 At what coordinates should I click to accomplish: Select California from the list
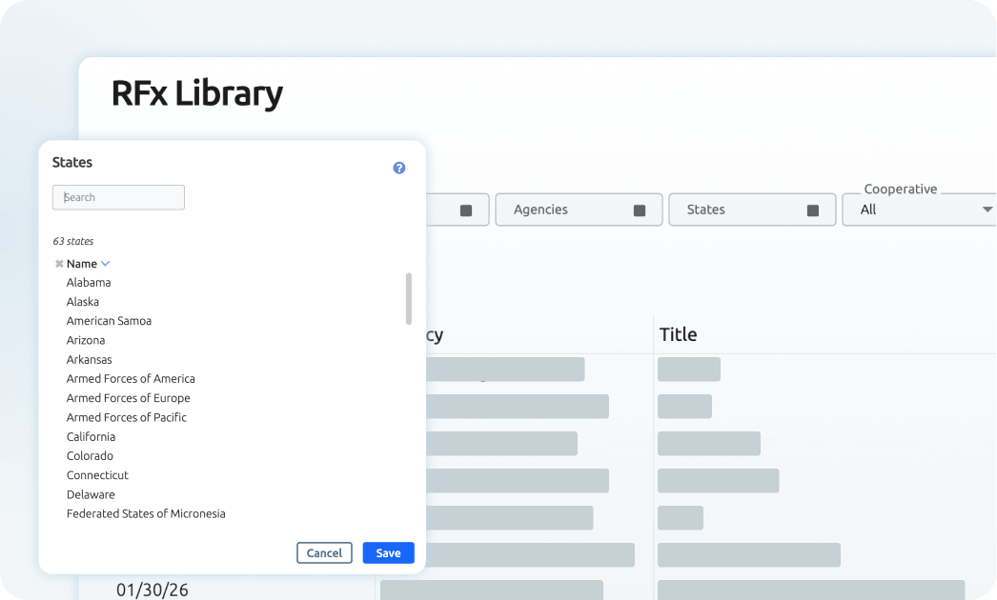click(x=91, y=436)
